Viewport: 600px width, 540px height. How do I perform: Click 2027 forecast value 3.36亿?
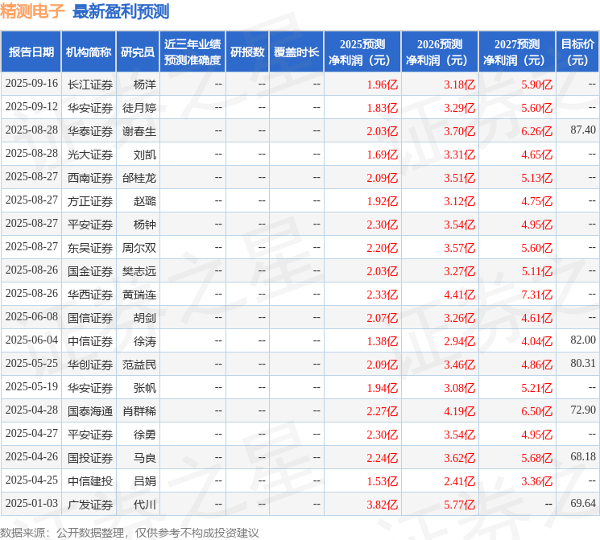pos(537,481)
